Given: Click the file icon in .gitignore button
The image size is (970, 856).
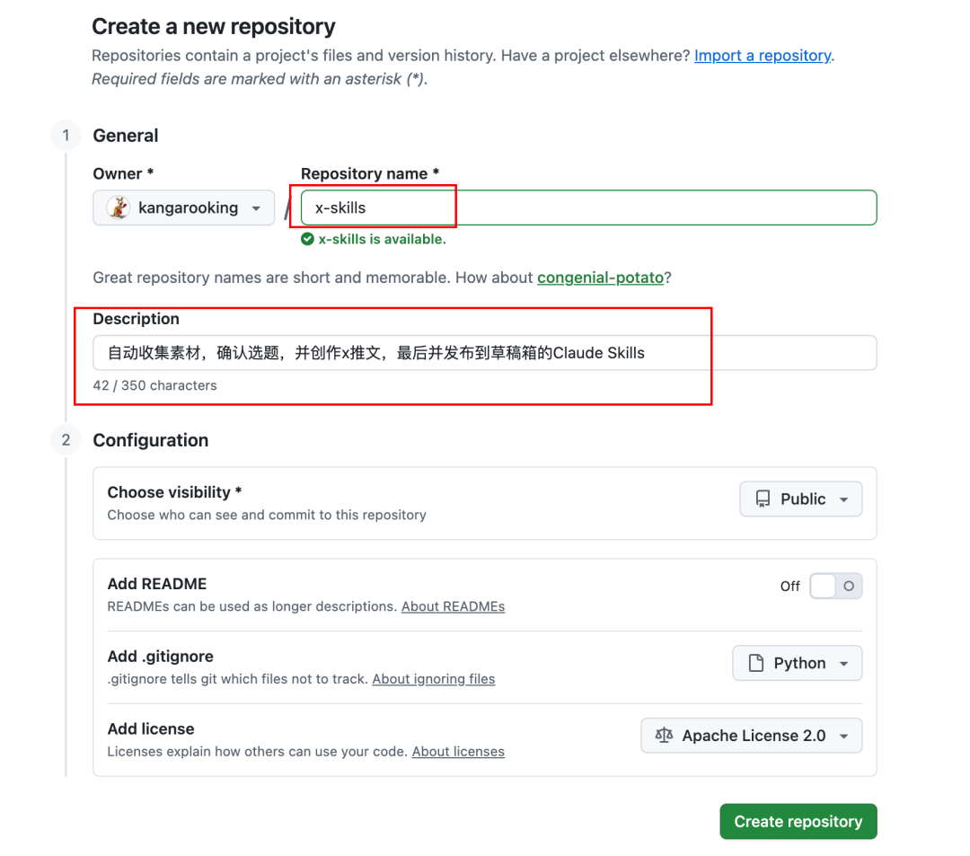Looking at the screenshot, I should point(756,664).
